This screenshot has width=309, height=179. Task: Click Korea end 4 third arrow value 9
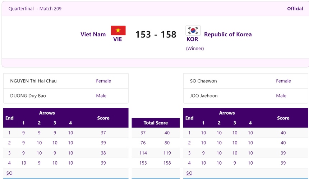click(x=235, y=163)
